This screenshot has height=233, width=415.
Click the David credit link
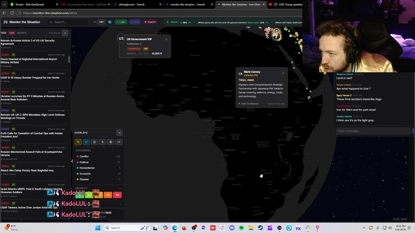pyautogui.click(x=108, y=213)
